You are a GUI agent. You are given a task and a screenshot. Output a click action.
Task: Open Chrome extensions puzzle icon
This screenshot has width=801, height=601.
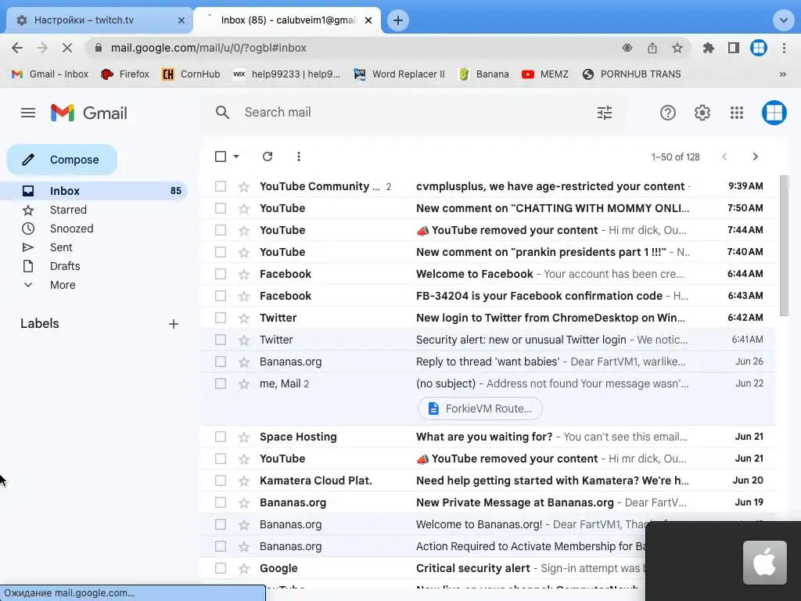708,48
